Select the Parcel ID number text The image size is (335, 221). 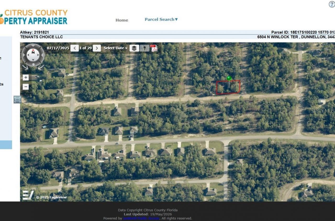pos(303,32)
